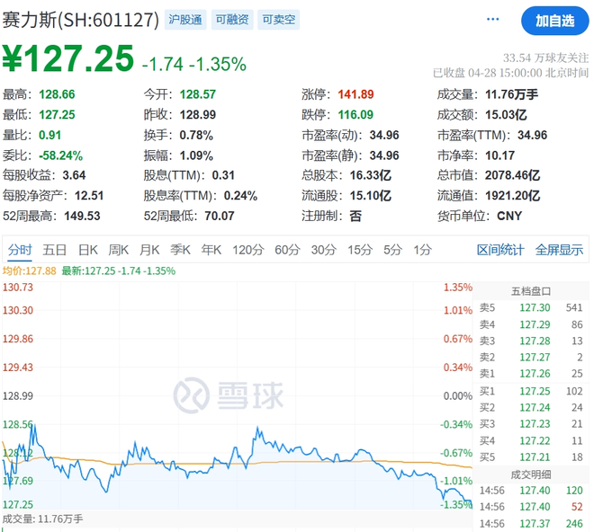The height and width of the screenshot is (532, 594).
Task: Open the 月K chart tab
Action: pos(149,250)
